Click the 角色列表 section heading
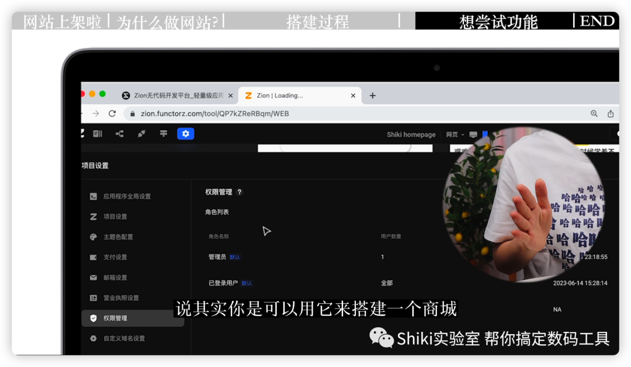This screenshot has height=367, width=631. click(x=217, y=212)
